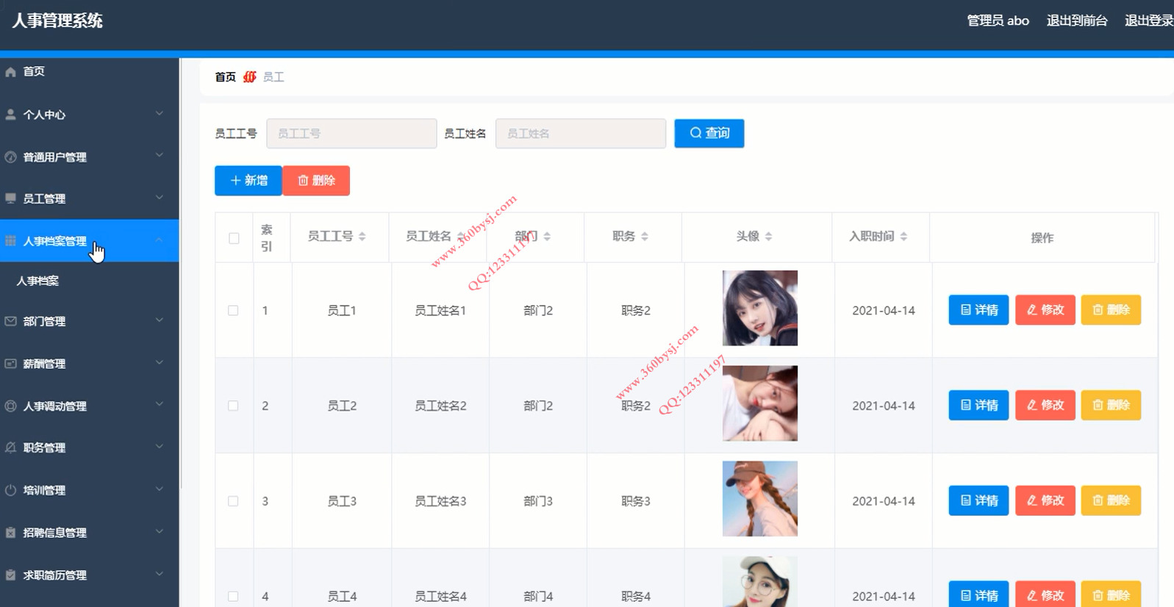Viewport: 1174px width, 607px height.
Task: Expand the 招聘信息管理 chevron
Action: [x=160, y=532]
